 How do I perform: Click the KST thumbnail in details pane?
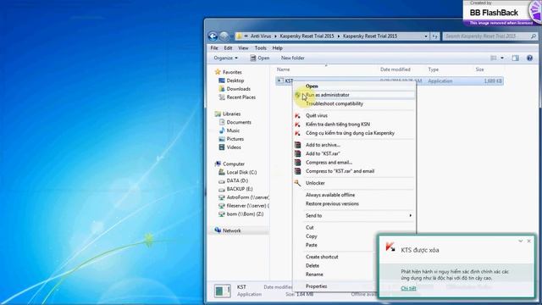[x=222, y=291]
